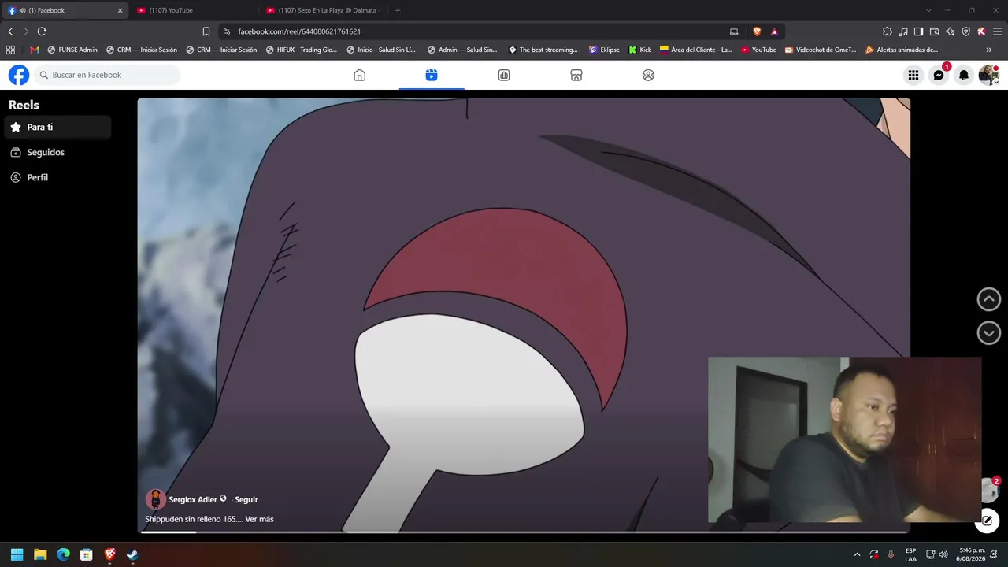Open the tab search dropdown arrow
The width and height of the screenshot is (1008, 567).
coord(928,10)
